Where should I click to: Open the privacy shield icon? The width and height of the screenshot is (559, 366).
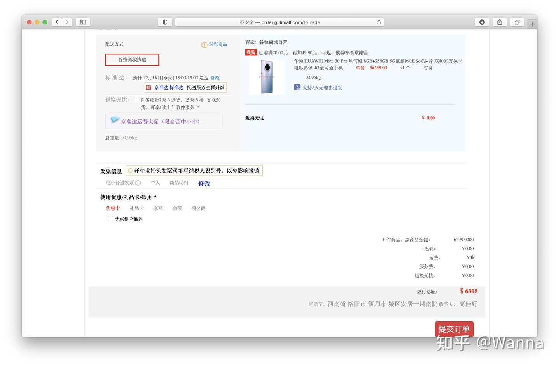[x=165, y=22]
